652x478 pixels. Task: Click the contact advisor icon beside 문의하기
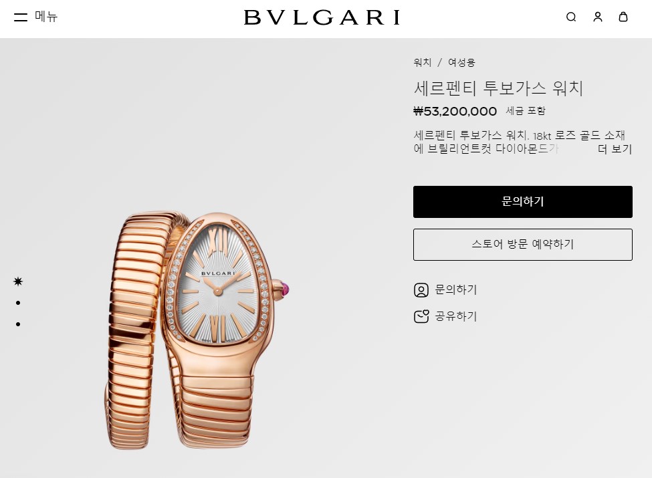click(x=421, y=289)
